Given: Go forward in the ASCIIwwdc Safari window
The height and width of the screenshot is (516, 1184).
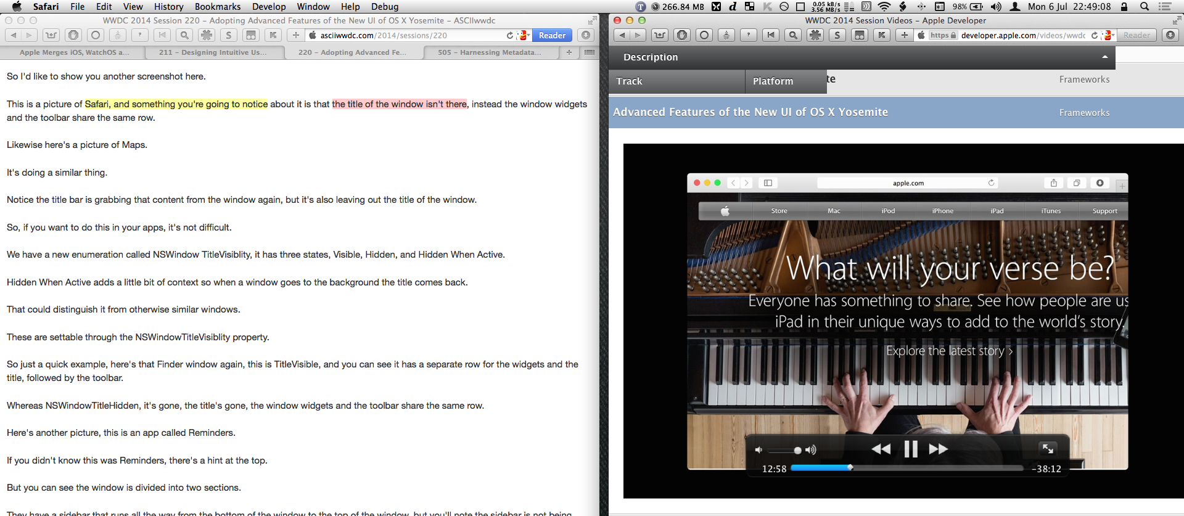Looking at the screenshot, I should [x=29, y=35].
